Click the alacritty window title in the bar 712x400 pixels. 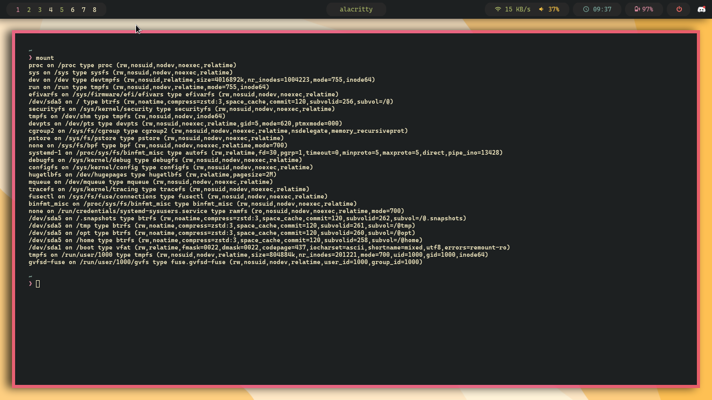[356, 9]
